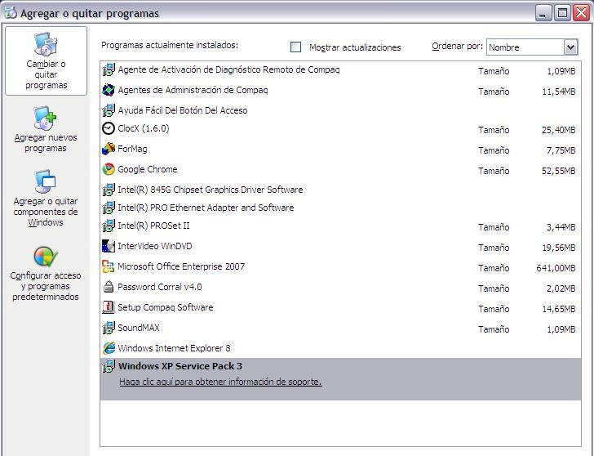Select the Setup Compaq Software icon
The image size is (594, 456).
(109, 308)
